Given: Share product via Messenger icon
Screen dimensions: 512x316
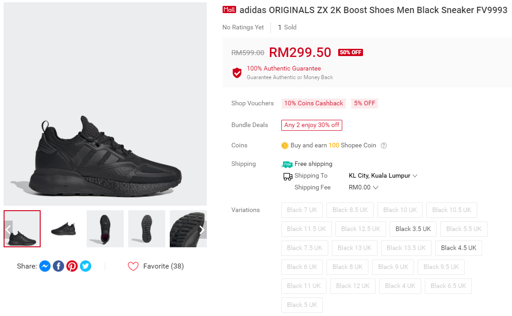Looking at the screenshot, I should pyautogui.click(x=45, y=266).
